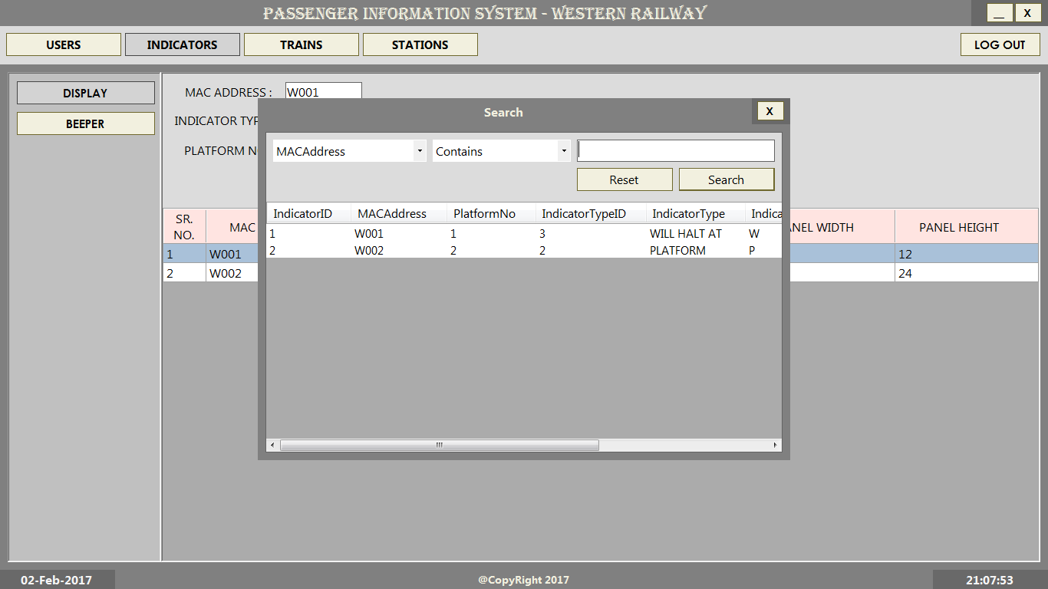Click the scrollbar left arrow in results
Viewport: 1048px width, 589px height.
pos(272,445)
